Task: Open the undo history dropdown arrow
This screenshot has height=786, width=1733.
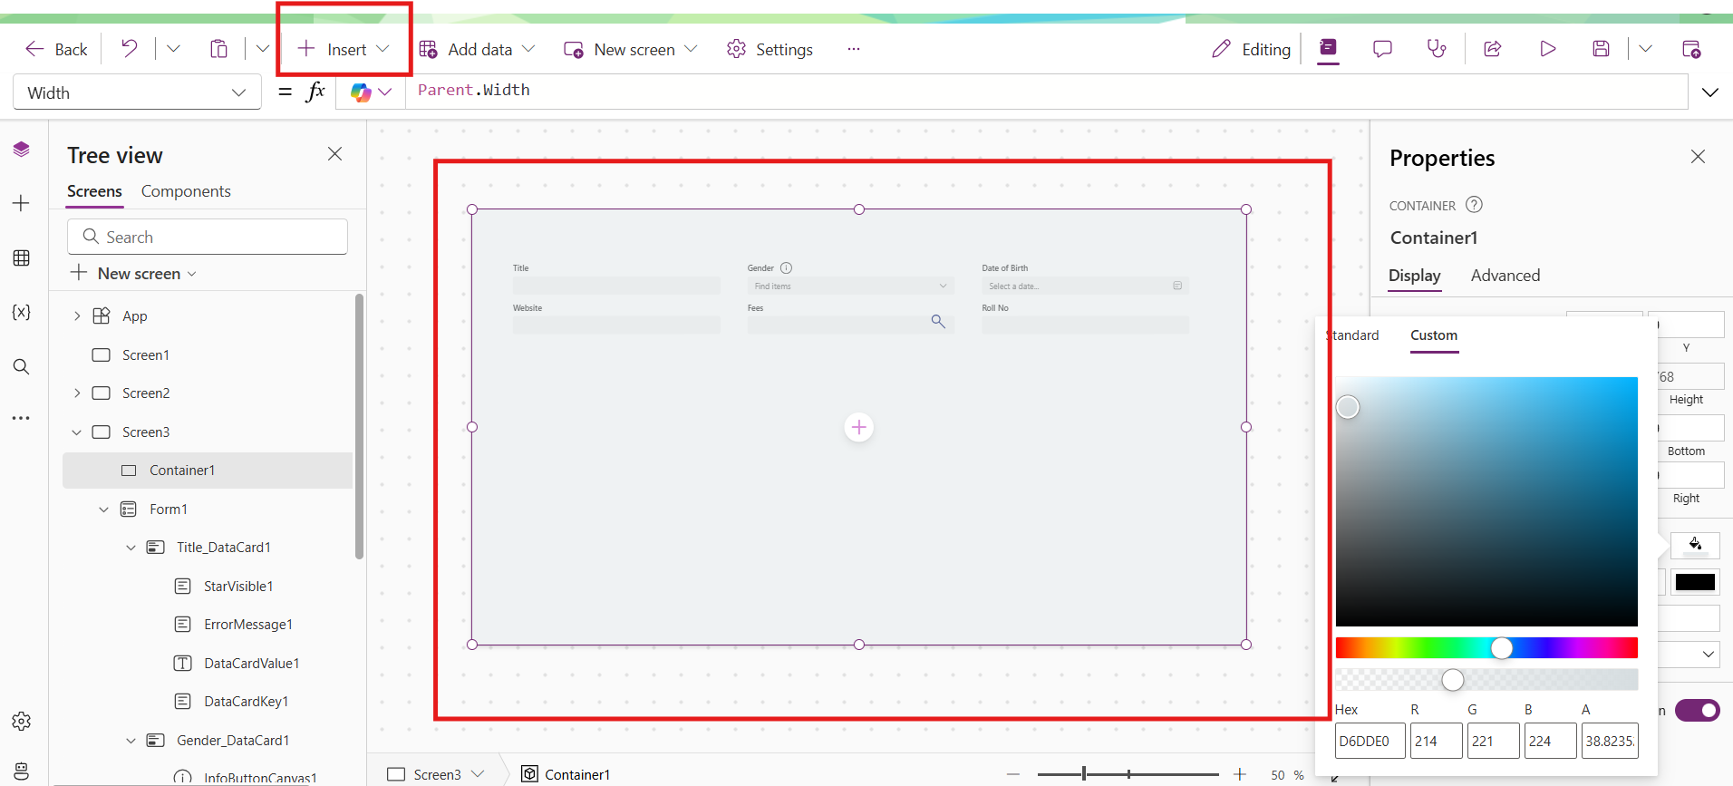Action: (x=173, y=49)
